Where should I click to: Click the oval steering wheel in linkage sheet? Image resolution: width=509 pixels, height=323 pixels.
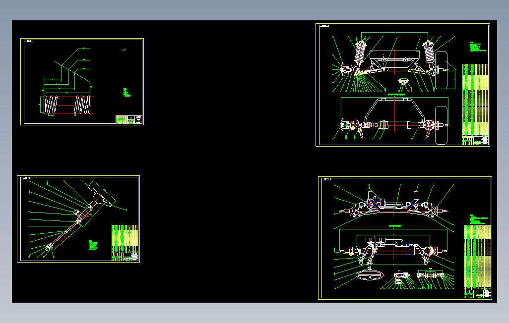370,276
